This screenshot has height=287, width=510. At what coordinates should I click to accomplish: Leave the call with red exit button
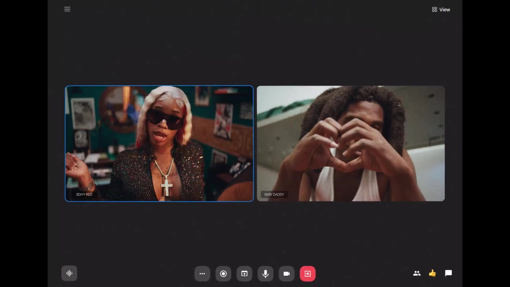(308, 274)
